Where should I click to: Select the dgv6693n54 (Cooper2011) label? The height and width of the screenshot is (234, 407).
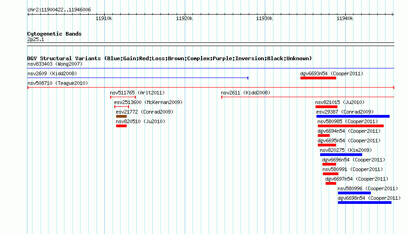point(332,73)
